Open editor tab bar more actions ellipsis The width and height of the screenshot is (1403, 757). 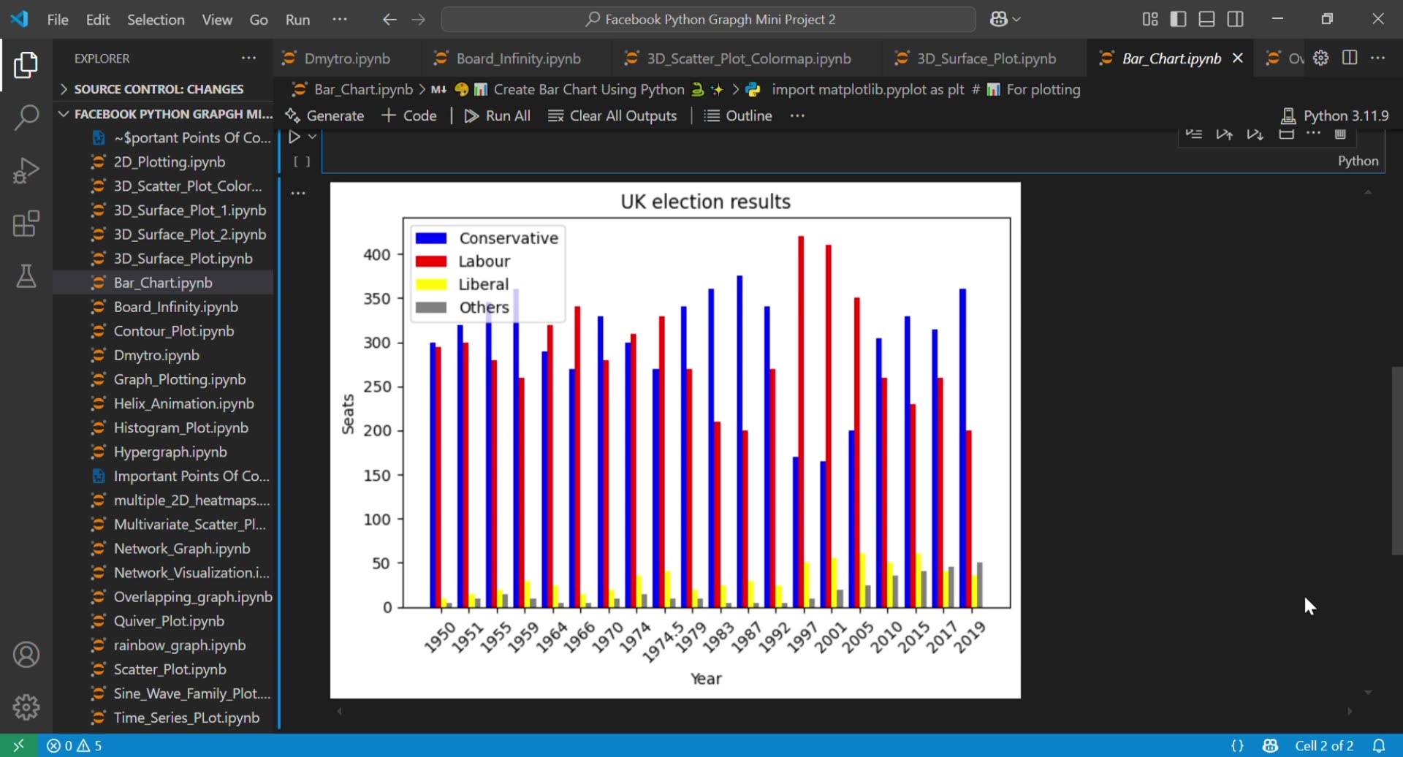click(x=1378, y=58)
